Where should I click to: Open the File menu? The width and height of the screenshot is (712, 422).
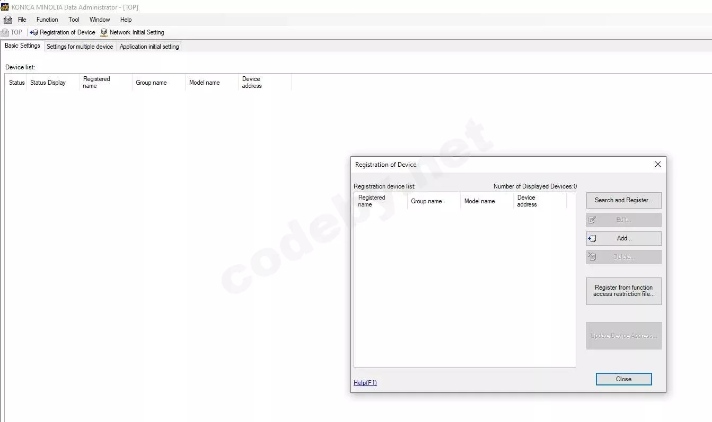coord(22,20)
